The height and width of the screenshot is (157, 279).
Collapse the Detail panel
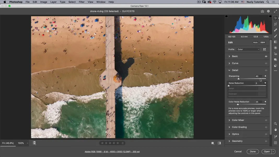tap(229, 70)
